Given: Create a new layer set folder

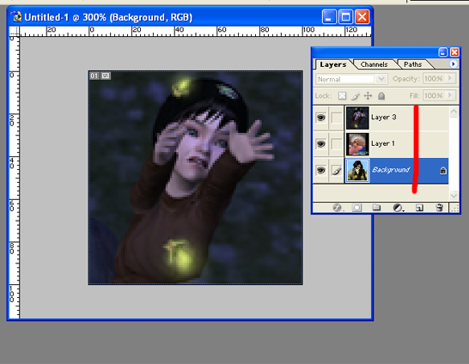Looking at the screenshot, I should 376,208.
